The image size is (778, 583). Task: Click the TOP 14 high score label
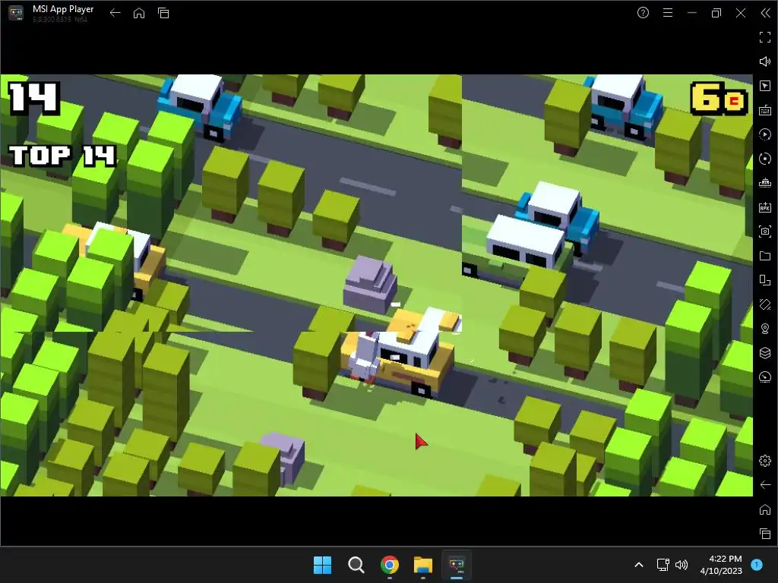[62, 156]
